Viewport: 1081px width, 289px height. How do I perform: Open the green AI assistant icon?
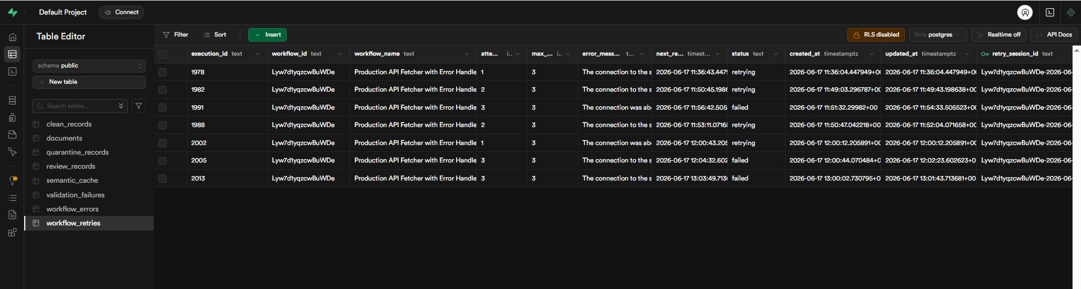[1070, 12]
